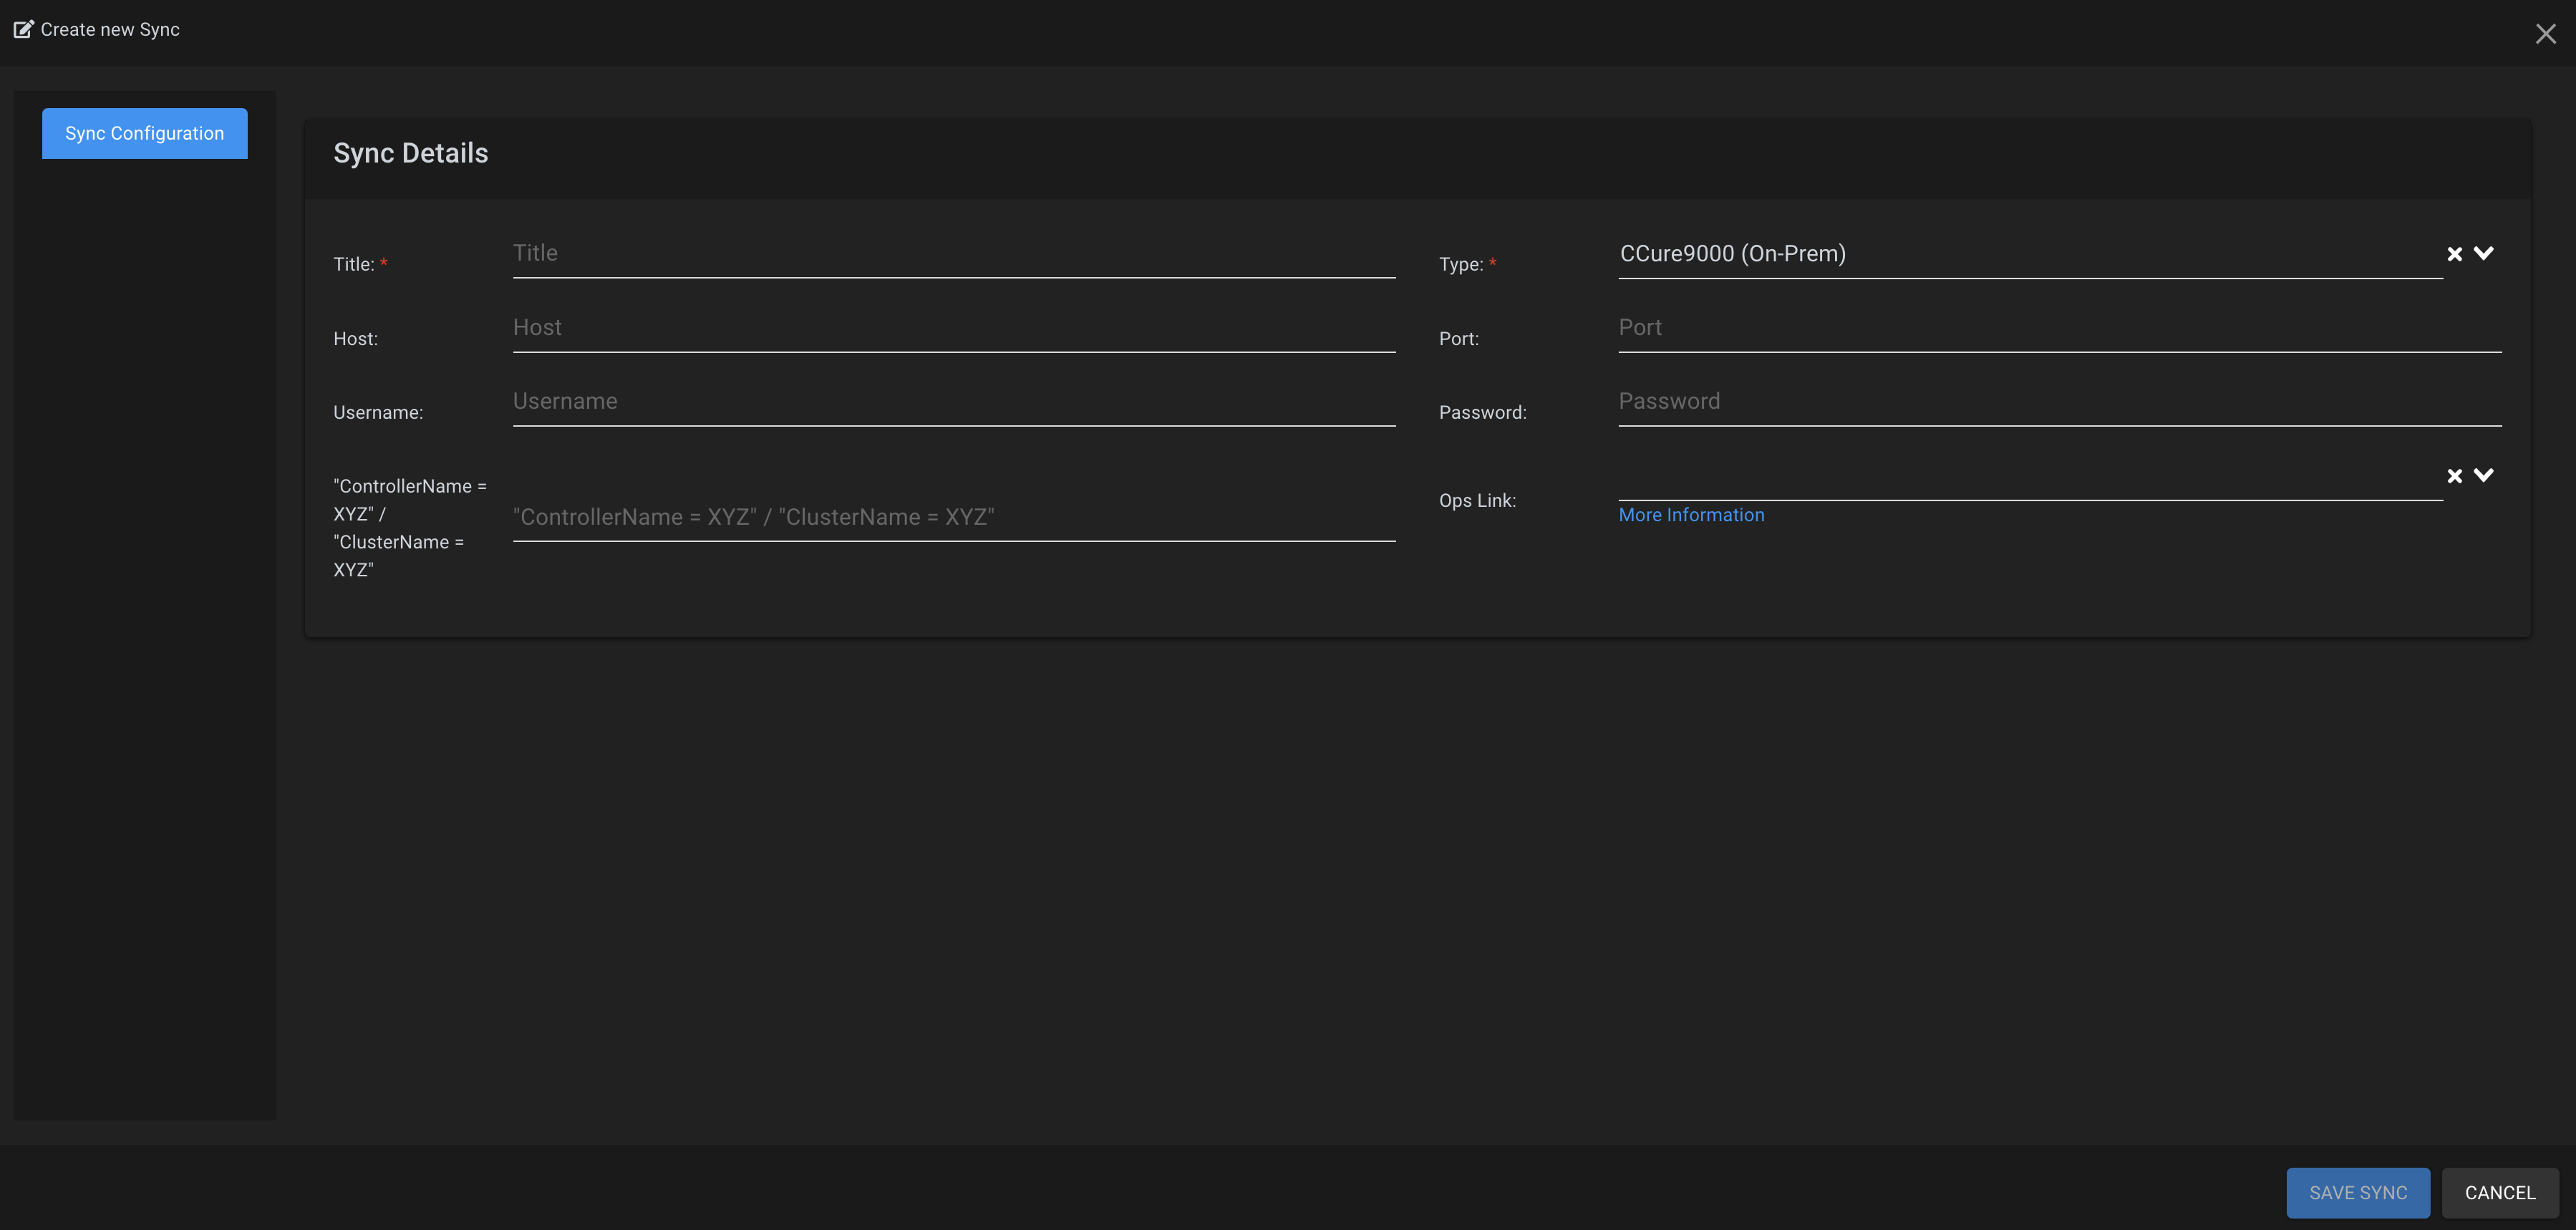
Task: Click the edit icon beside Create new Sync
Action: (x=23, y=29)
